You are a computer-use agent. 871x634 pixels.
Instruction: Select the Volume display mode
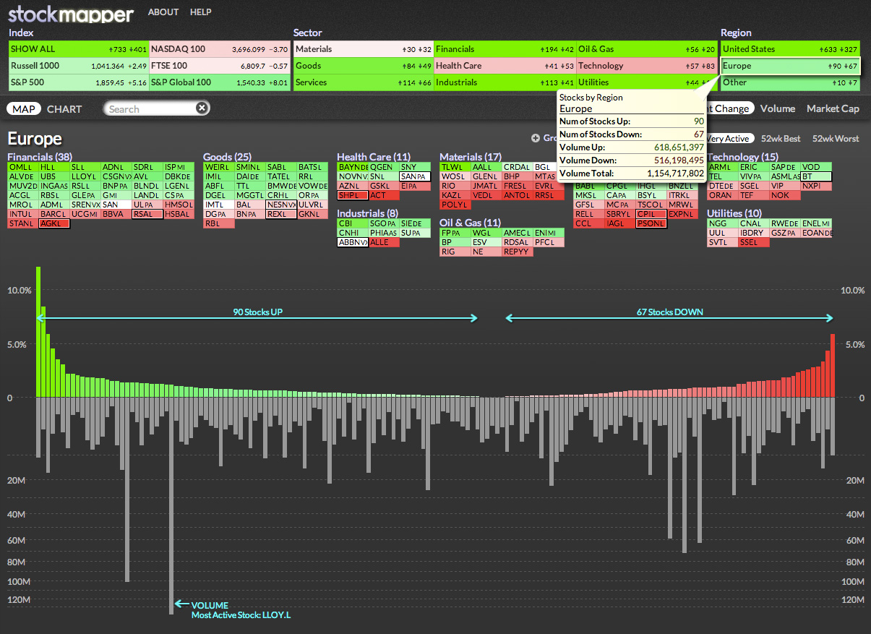(778, 108)
